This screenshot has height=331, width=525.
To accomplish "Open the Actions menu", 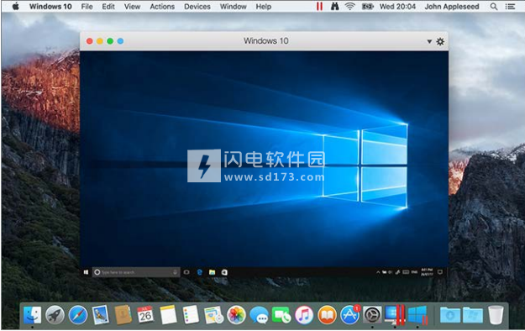I will click(x=162, y=7).
